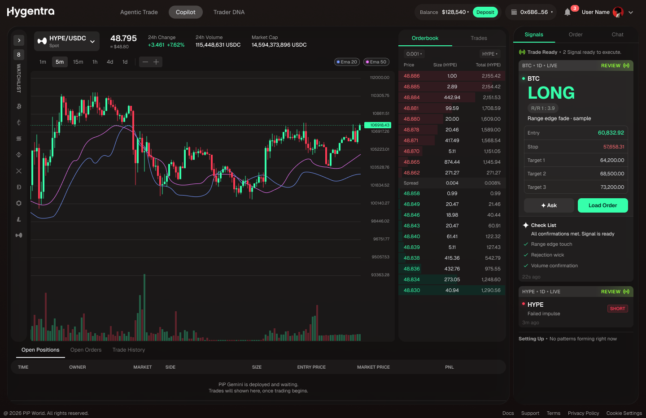This screenshot has width=646, height=418.
Task: Switch to the Trader DNA tab
Action: (229, 12)
